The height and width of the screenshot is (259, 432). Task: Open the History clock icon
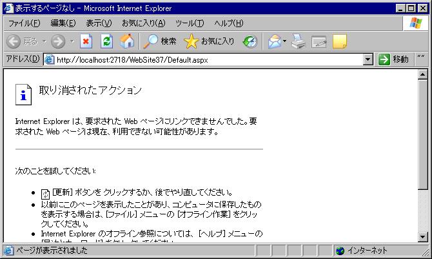click(x=250, y=41)
